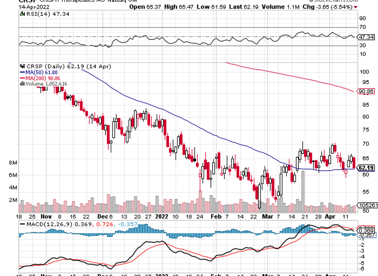Click the CRSP candlestick legend icon
This screenshot has height=276, width=378.
click(22, 66)
